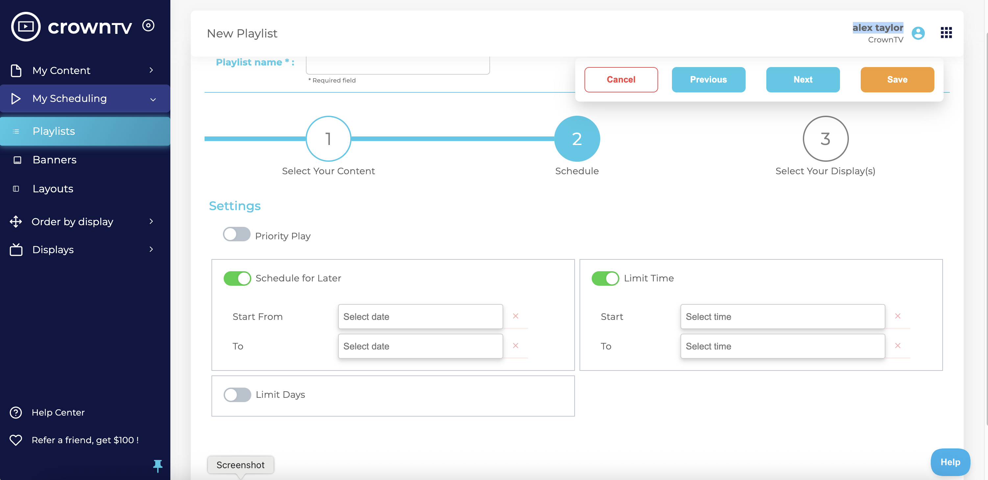Click the pin icon at sidebar bottom
988x480 pixels.
pos(158,466)
